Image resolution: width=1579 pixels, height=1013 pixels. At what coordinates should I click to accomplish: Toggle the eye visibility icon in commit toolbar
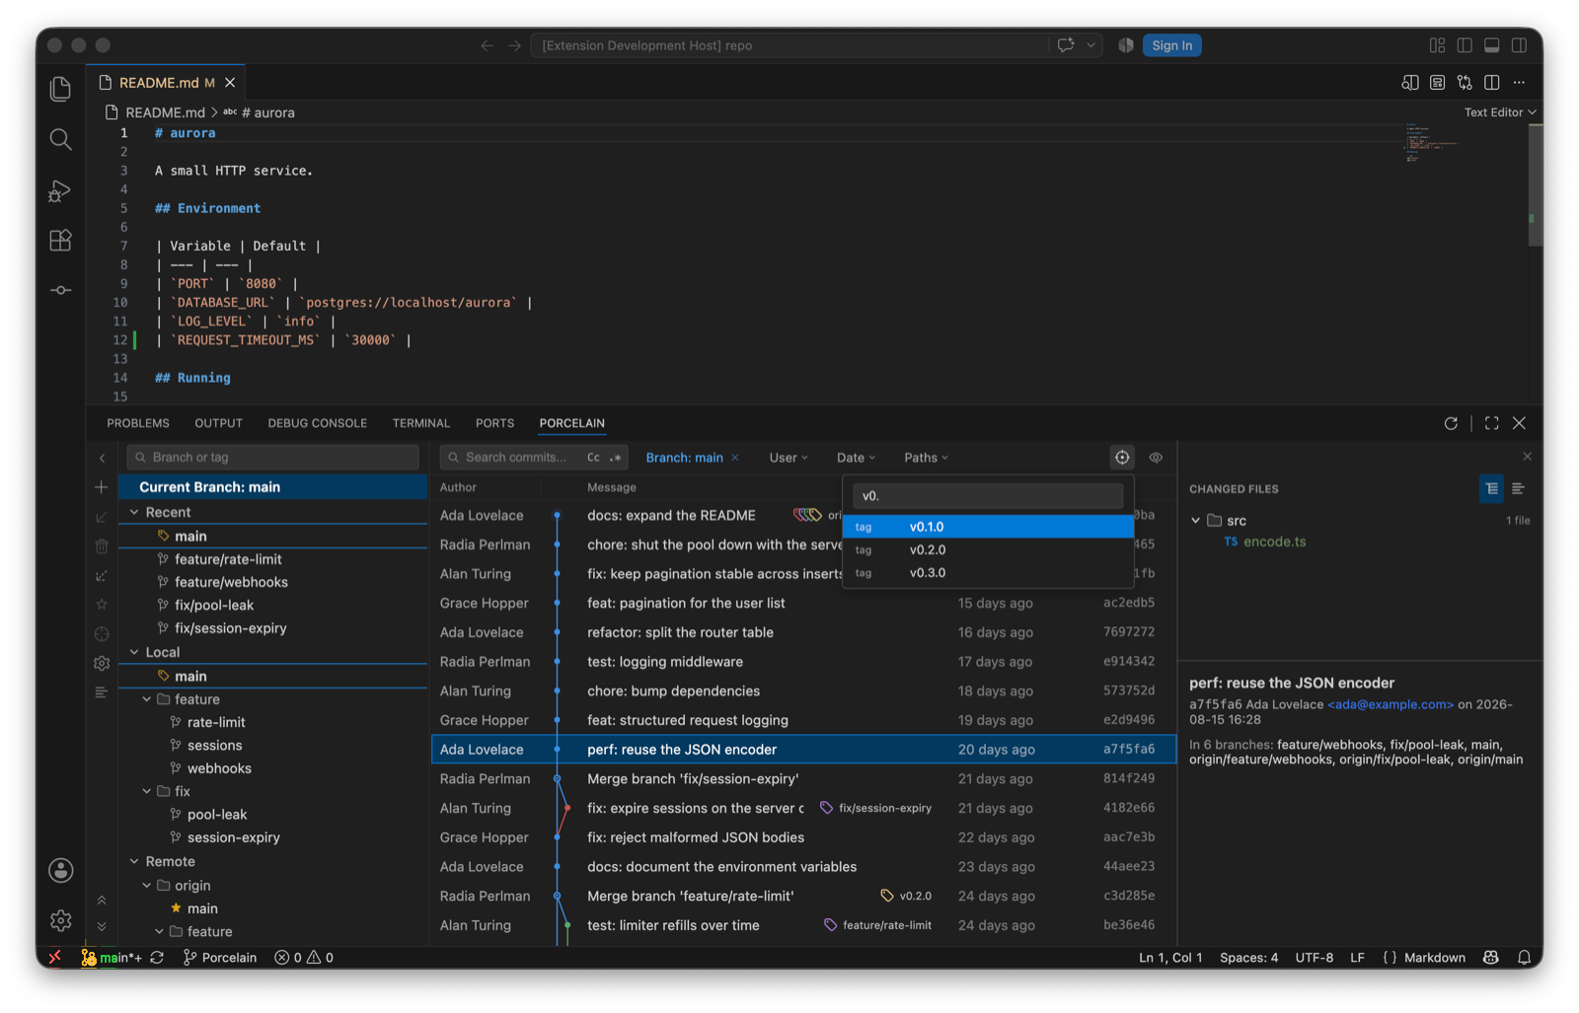click(x=1156, y=458)
